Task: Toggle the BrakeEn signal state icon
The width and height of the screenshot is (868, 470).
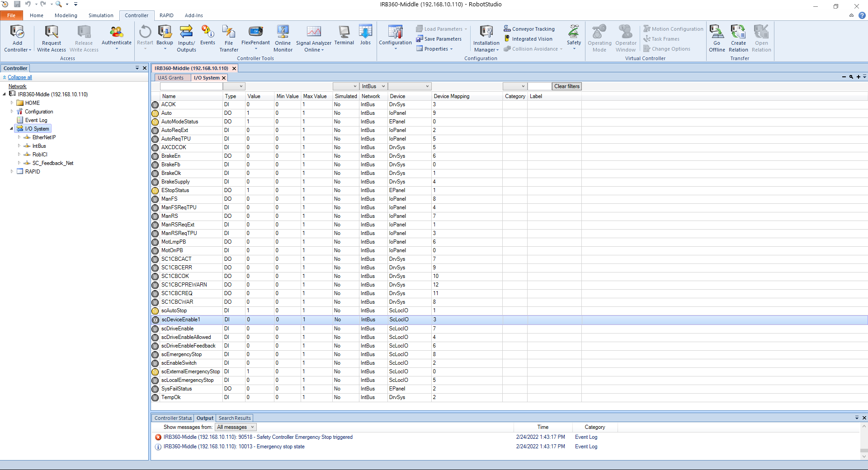Action: click(155, 156)
